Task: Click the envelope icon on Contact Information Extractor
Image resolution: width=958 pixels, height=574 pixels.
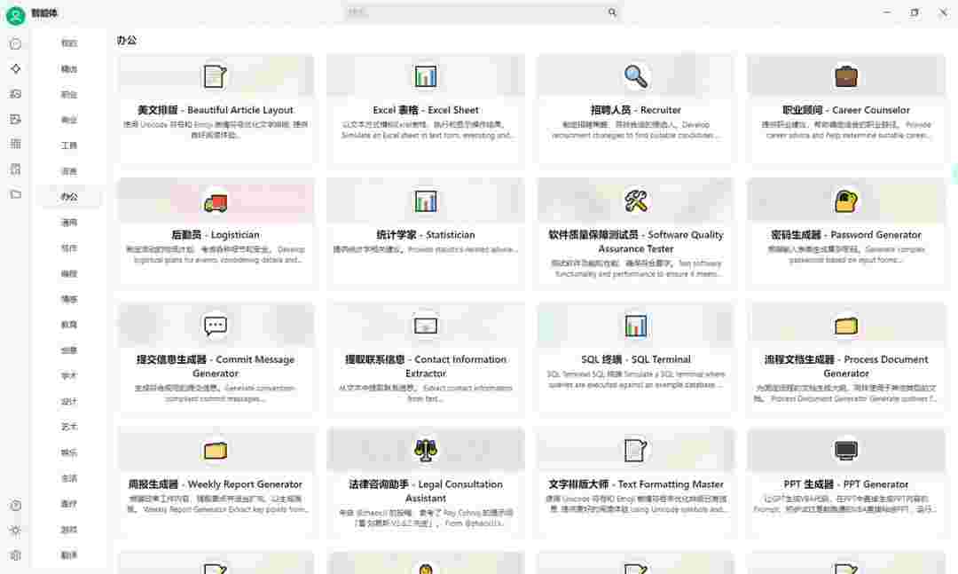Action: tap(425, 326)
